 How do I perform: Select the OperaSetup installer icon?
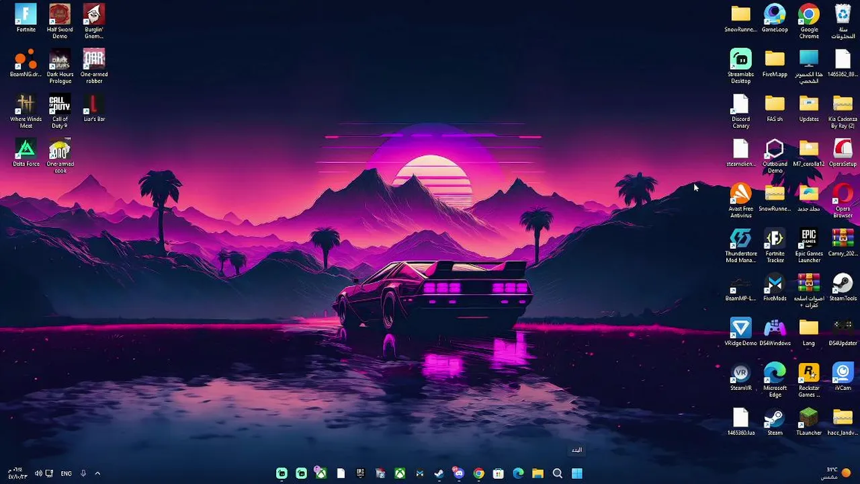click(843, 153)
